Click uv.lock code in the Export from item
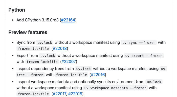Viewport: 177px width, 97px height. tap(48, 56)
